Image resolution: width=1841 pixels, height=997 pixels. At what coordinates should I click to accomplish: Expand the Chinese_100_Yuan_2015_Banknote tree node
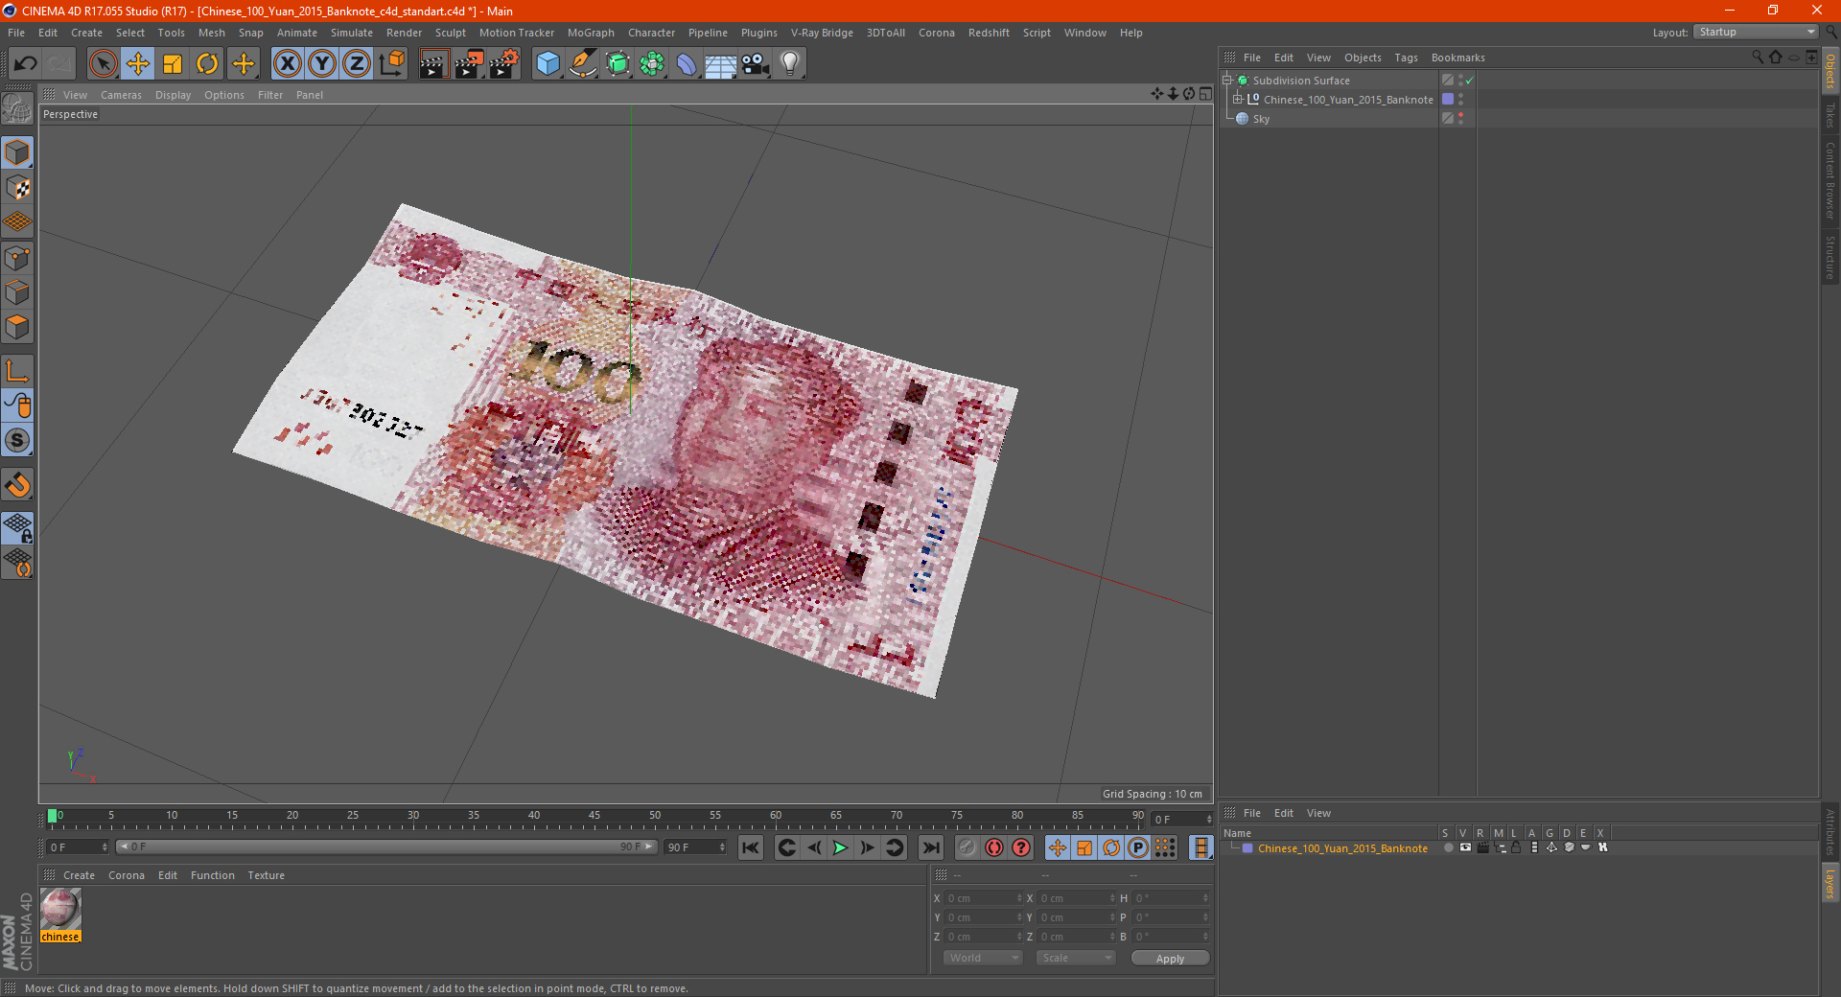tap(1238, 99)
